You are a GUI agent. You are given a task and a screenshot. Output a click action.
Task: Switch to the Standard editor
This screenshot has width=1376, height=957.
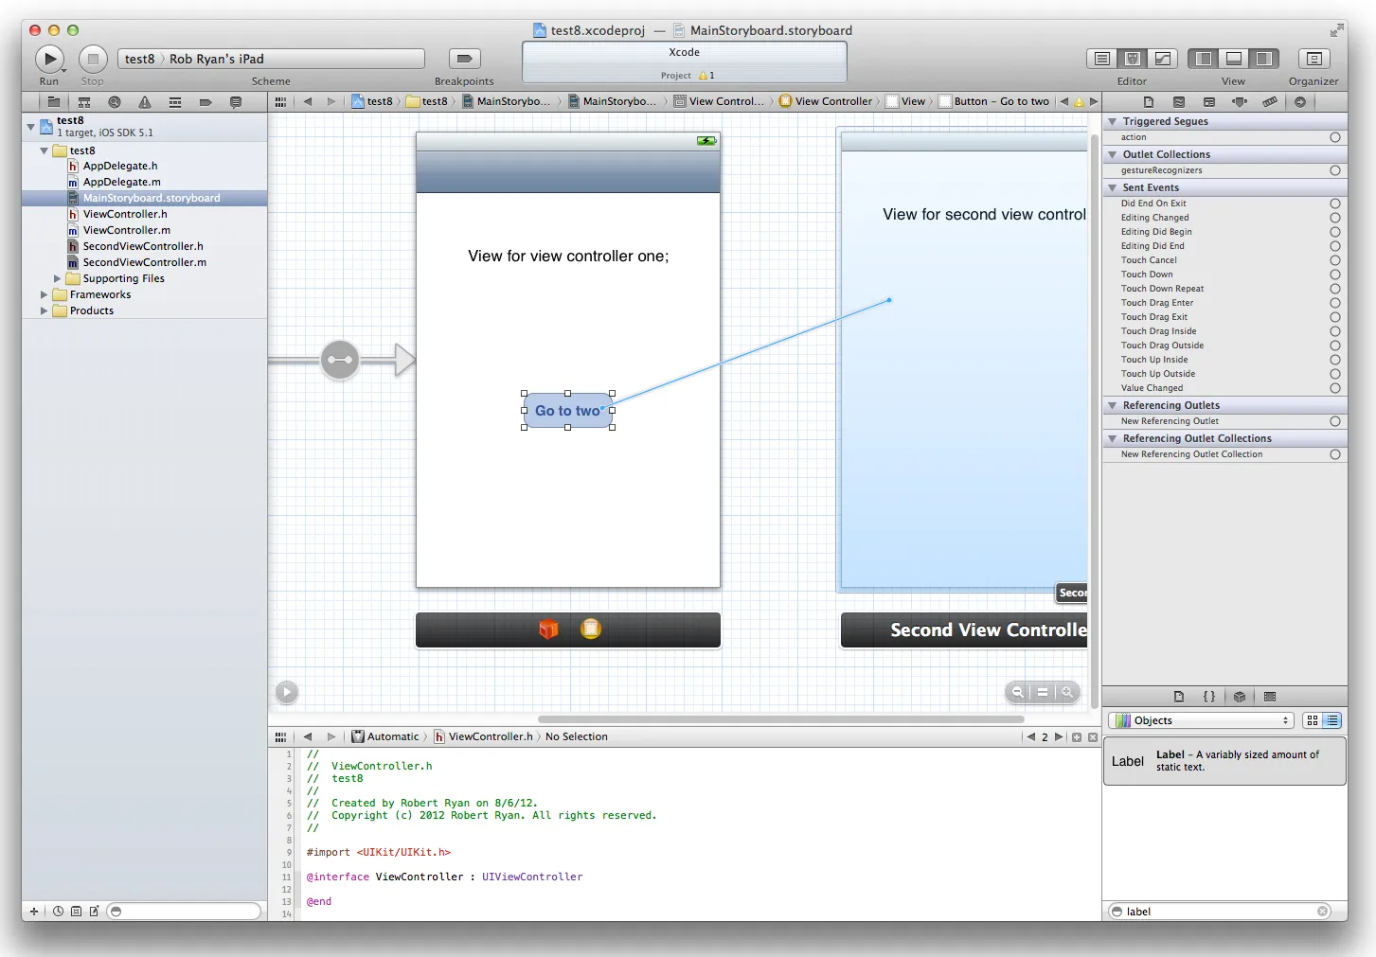tap(1102, 59)
